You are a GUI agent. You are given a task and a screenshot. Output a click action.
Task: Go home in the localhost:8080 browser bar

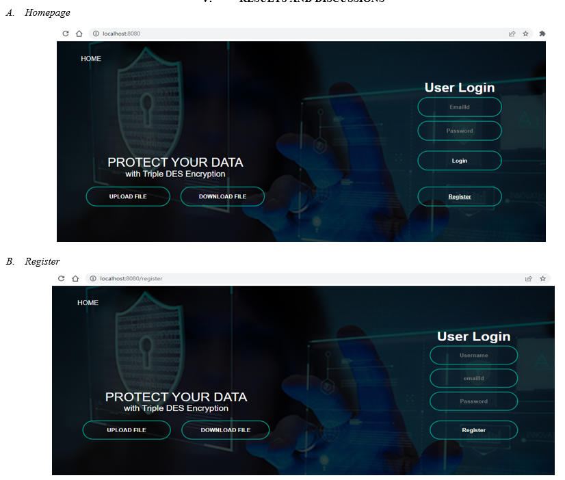(x=79, y=34)
